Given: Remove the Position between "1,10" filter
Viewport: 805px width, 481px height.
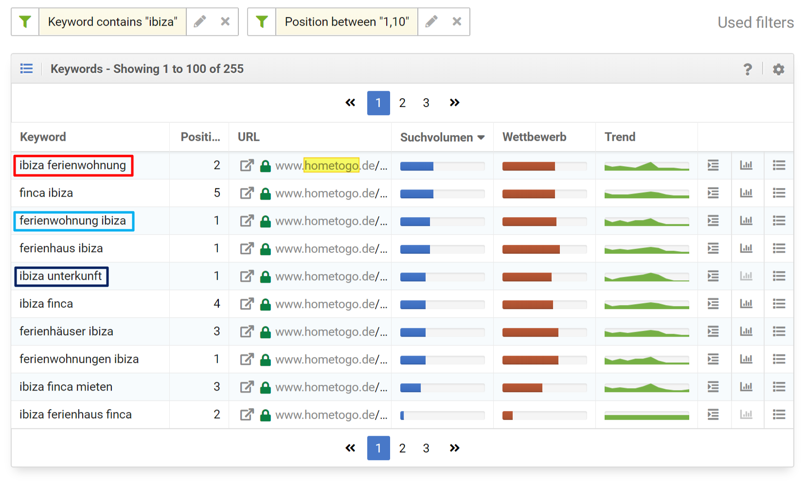Looking at the screenshot, I should click(x=457, y=21).
